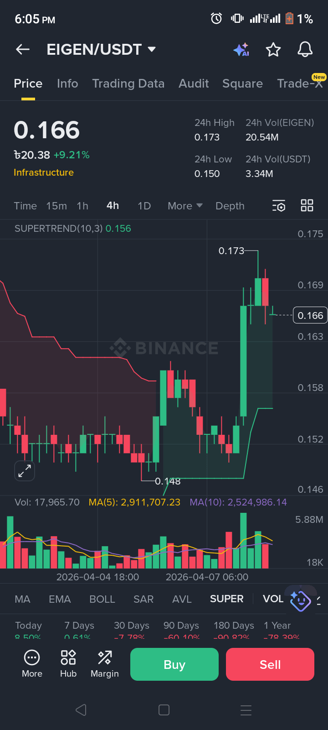Tap the 0.148 low price marker
This screenshot has width=328, height=730.
tap(168, 481)
